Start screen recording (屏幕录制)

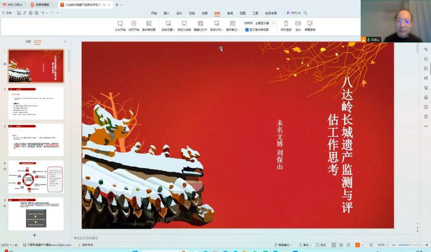tap(310, 26)
